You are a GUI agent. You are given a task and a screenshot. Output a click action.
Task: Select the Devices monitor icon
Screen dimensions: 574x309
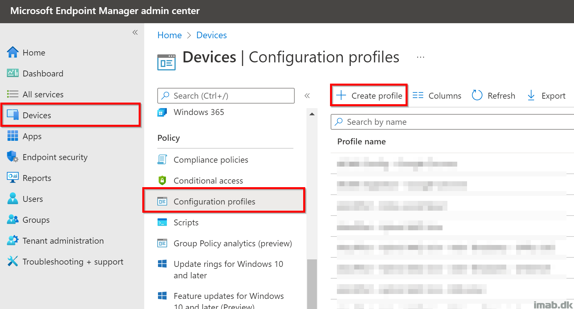tap(13, 115)
